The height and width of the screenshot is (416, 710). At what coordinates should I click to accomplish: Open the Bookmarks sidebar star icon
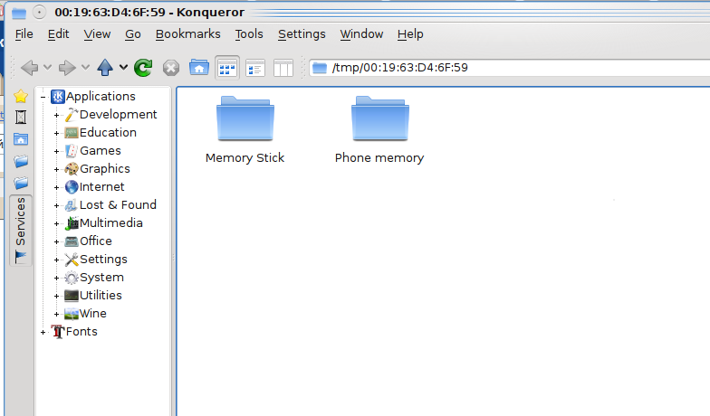[x=20, y=96]
